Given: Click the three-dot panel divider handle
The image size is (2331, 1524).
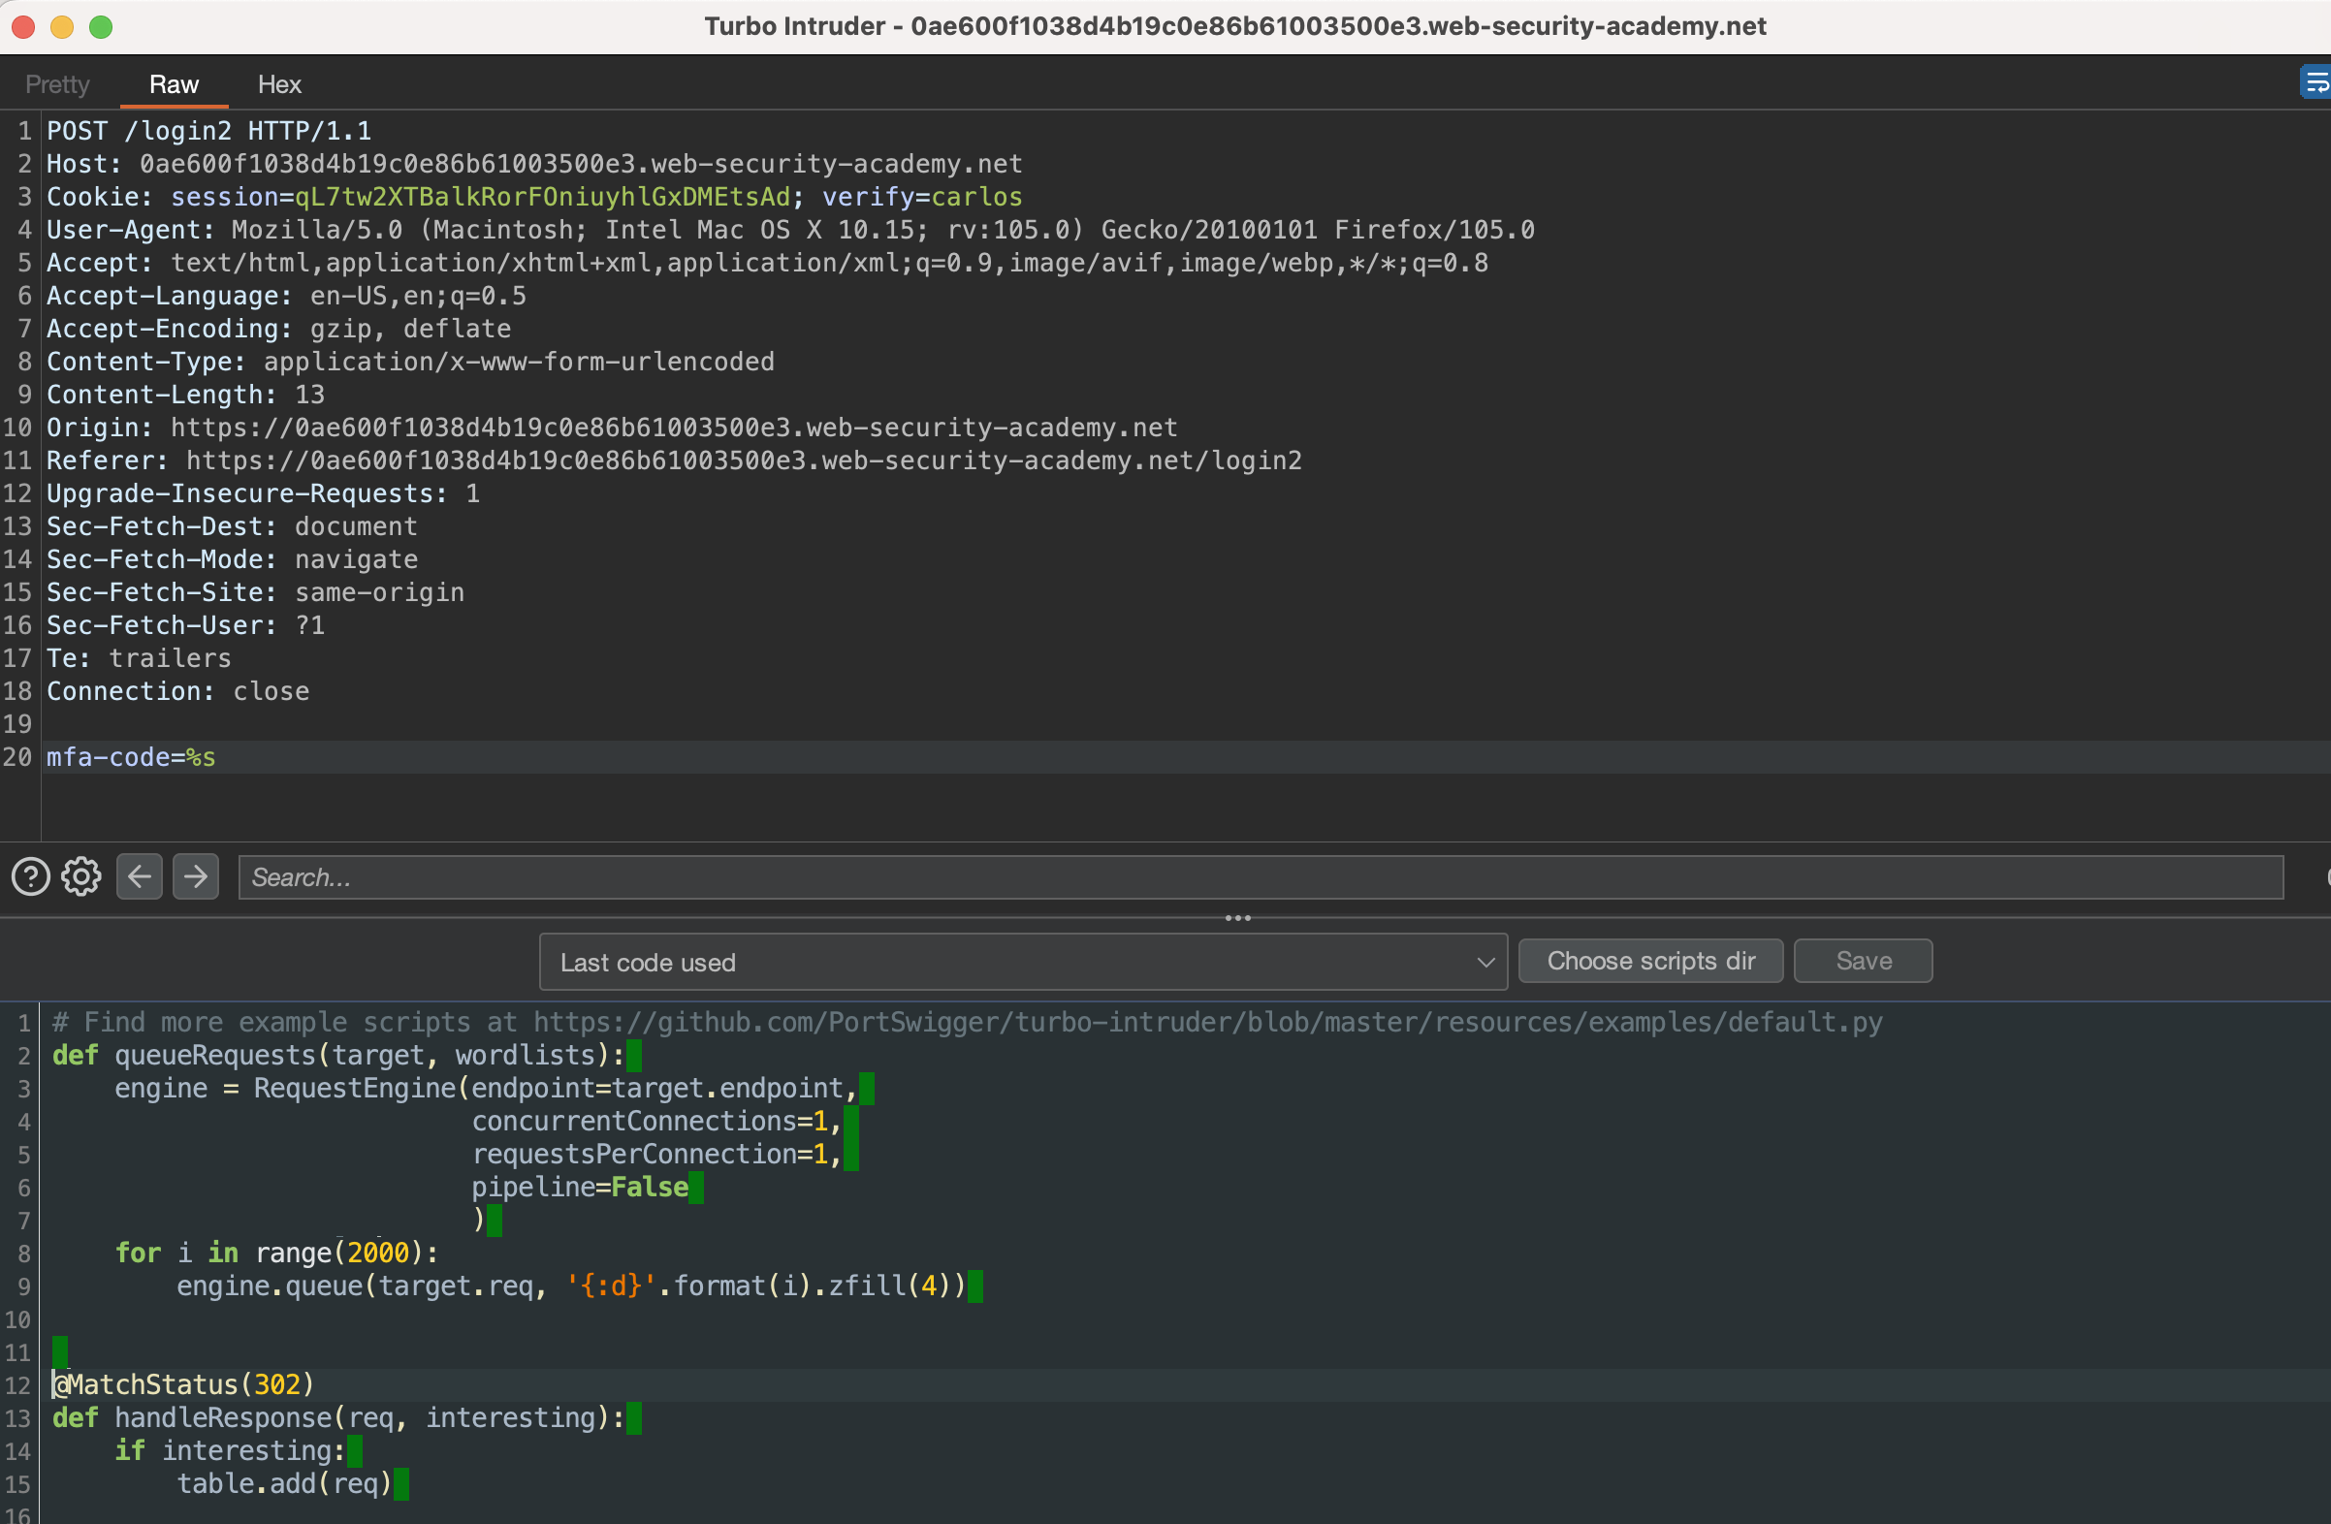Looking at the screenshot, I should (1238, 918).
